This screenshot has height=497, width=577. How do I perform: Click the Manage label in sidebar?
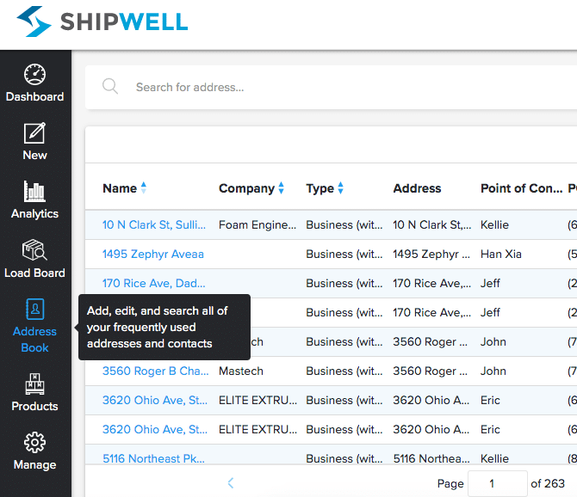coord(34,464)
